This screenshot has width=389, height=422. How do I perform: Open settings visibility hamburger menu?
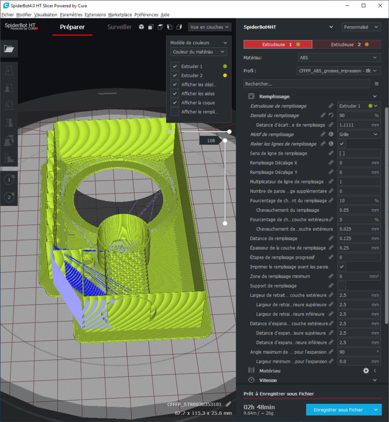click(x=377, y=84)
